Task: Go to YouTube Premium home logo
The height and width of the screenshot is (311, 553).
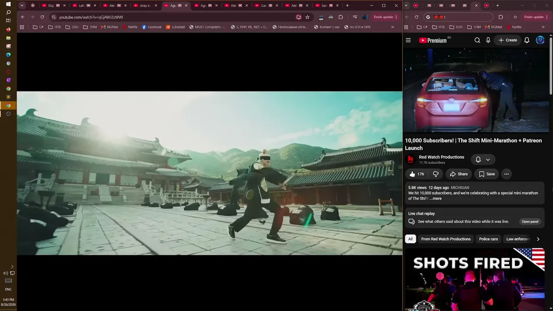Action: [x=433, y=40]
